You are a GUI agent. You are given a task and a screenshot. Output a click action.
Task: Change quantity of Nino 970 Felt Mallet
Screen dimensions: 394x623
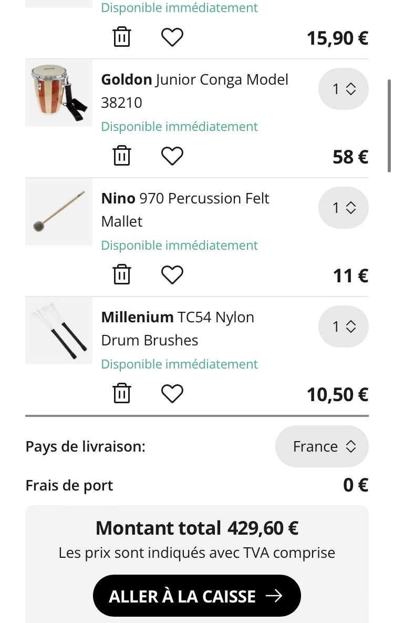pyautogui.click(x=344, y=208)
